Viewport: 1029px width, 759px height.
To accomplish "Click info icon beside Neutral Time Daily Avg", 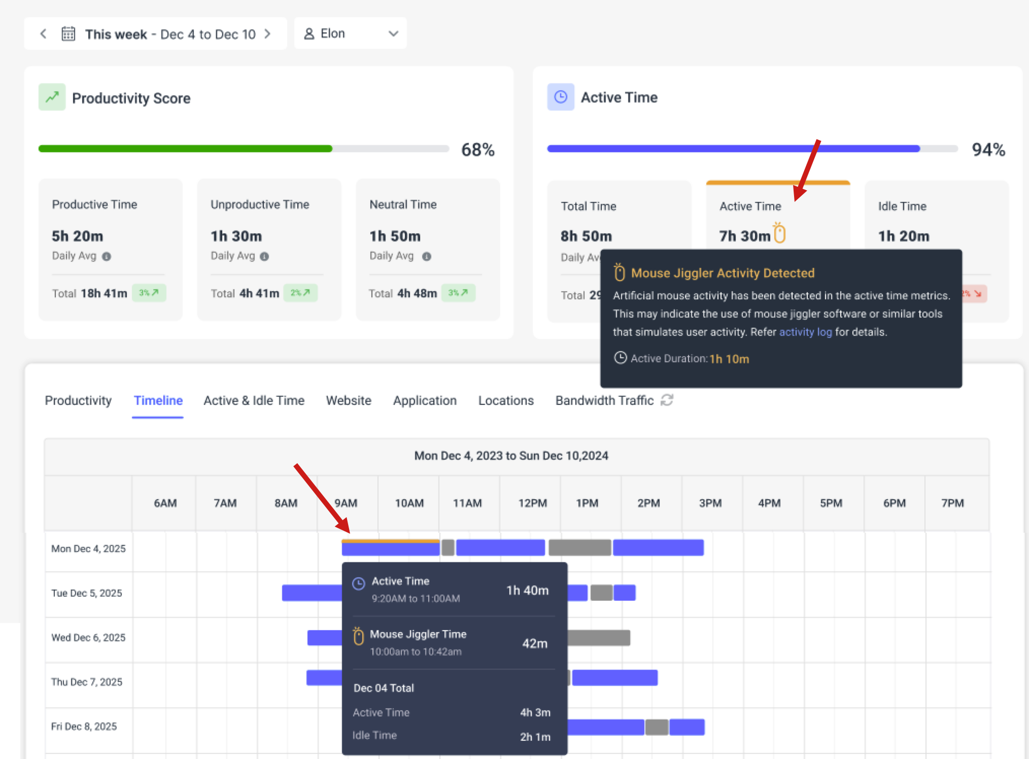I will pos(427,257).
